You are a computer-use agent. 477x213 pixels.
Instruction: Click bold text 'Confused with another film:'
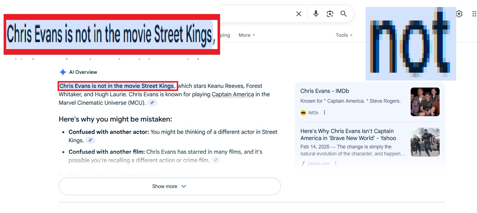(x=107, y=152)
